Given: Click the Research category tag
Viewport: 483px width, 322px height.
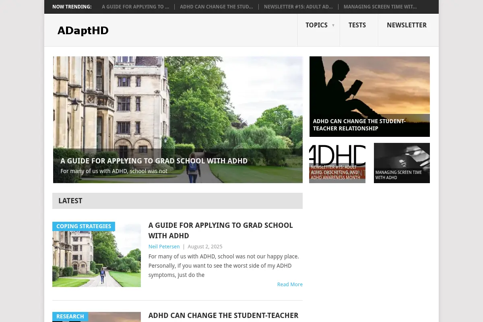Looking at the screenshot, I should coord(70,316).
